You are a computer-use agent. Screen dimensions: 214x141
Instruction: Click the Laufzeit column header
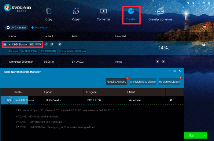48,36
